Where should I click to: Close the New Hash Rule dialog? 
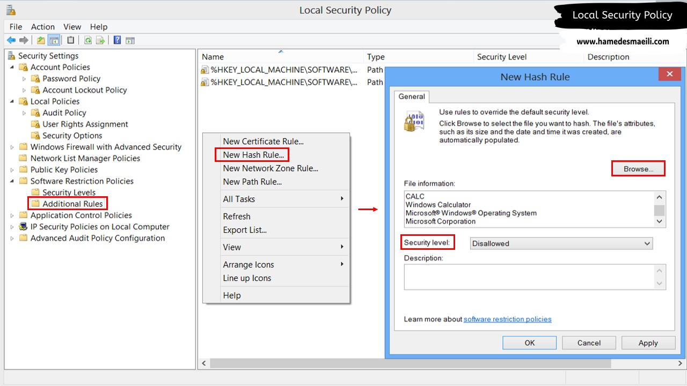coord(670,75)
